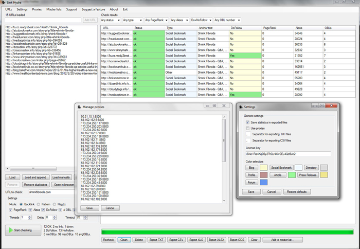Click the URL to check input field
The image size is (360, 249).
(x=51, y=192)
